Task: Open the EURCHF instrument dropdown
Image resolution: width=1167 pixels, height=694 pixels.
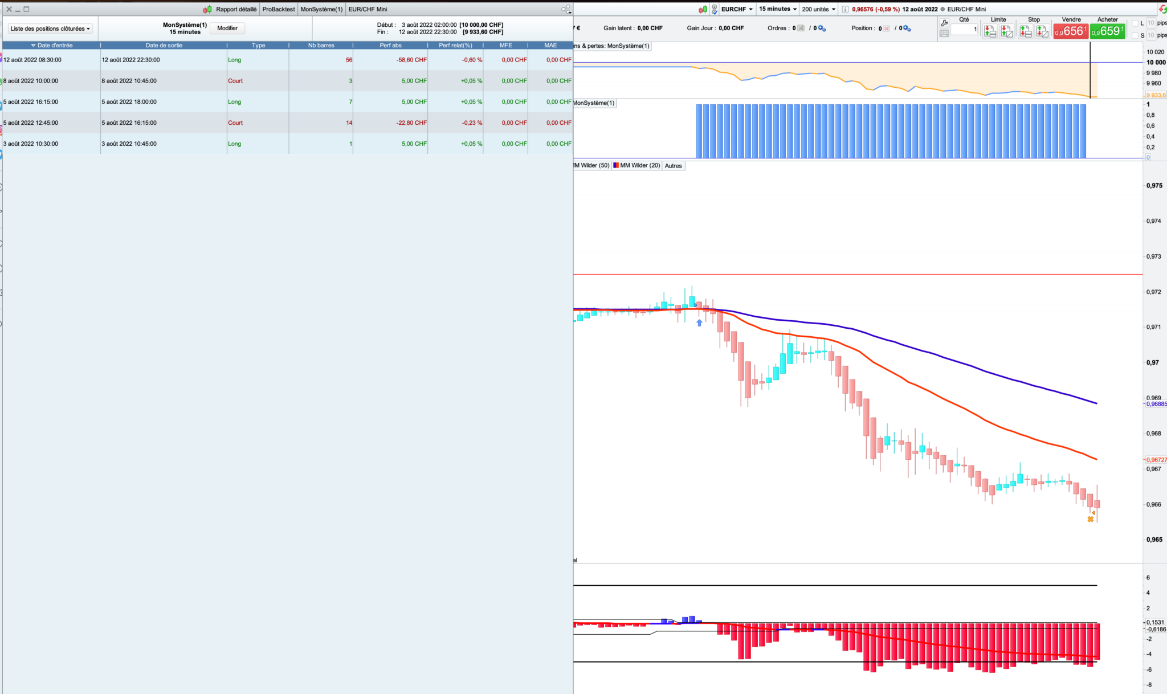Action: click(x=737, y=9)
